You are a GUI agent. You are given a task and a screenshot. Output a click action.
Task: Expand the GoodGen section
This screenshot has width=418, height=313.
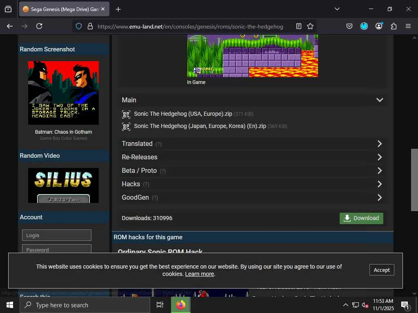(252, 198)
